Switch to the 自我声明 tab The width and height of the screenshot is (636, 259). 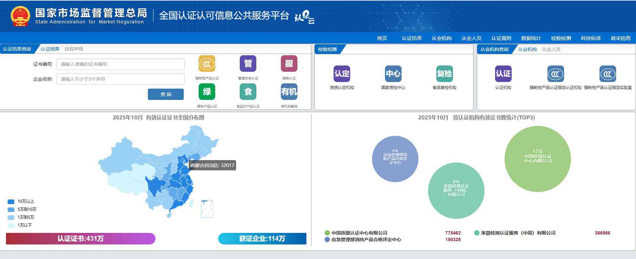74,49
